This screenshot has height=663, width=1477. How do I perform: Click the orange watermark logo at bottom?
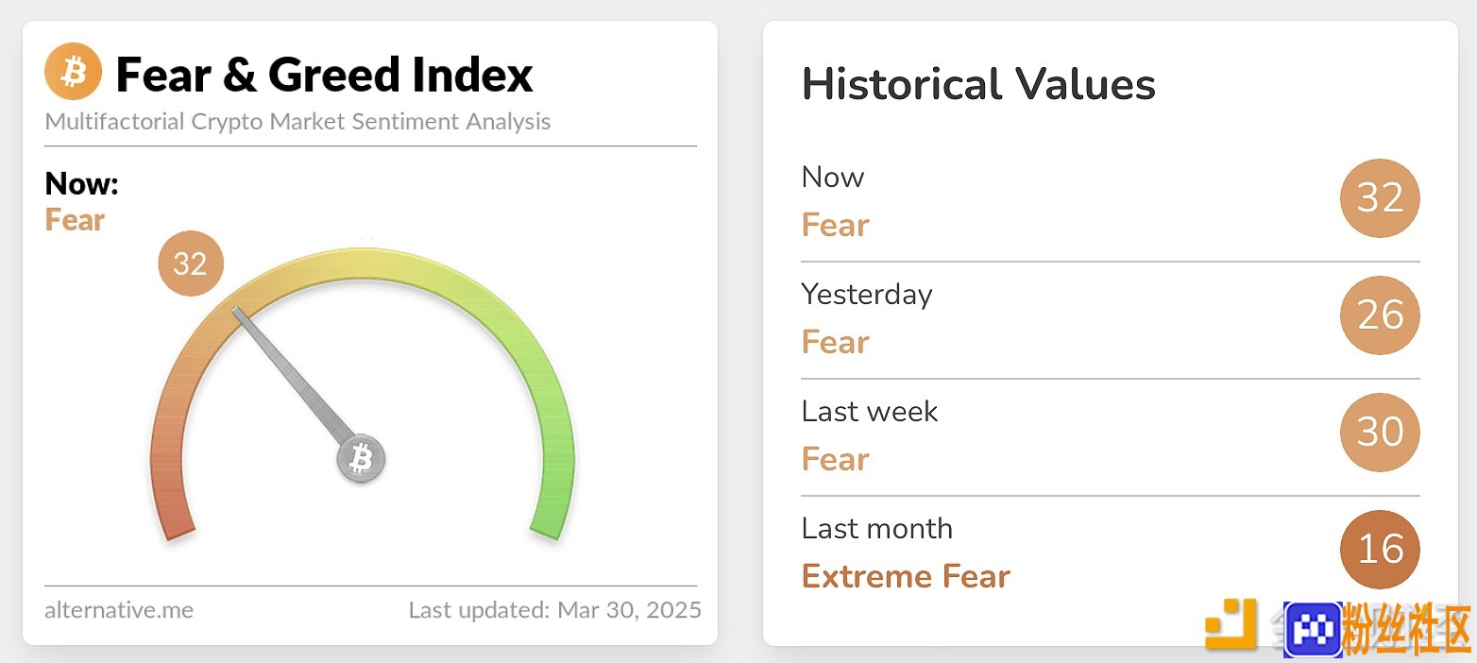click(1231, 624)
